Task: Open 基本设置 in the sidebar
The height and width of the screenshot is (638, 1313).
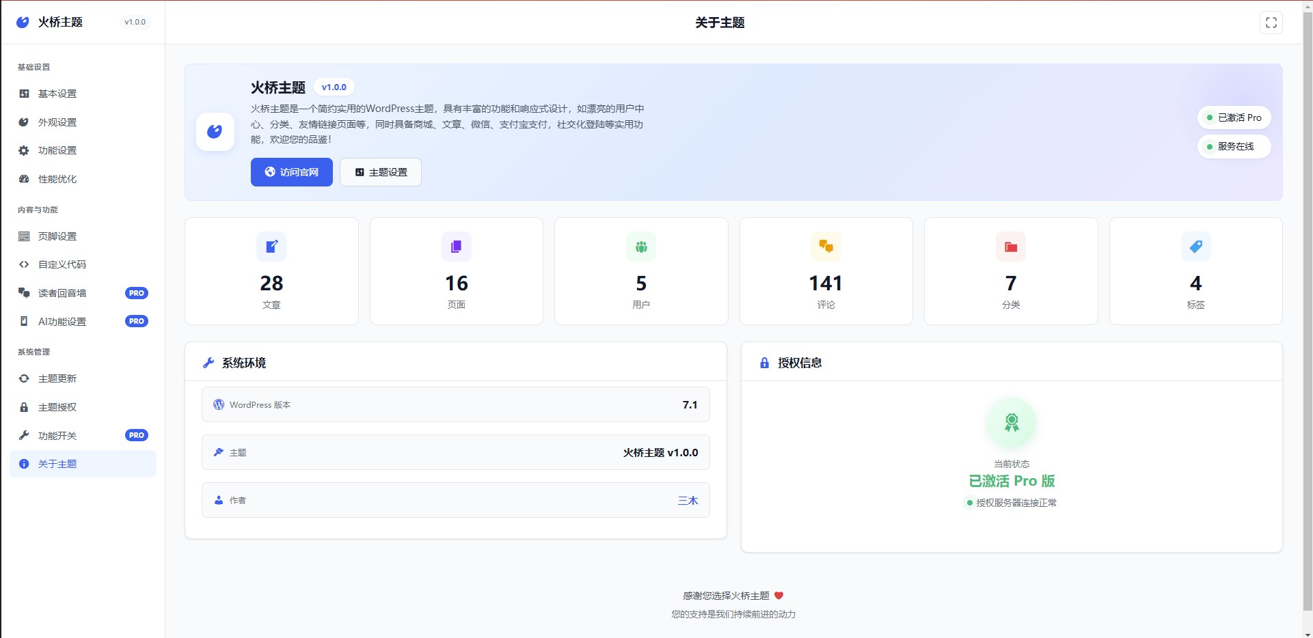Action: coord(83,94)
